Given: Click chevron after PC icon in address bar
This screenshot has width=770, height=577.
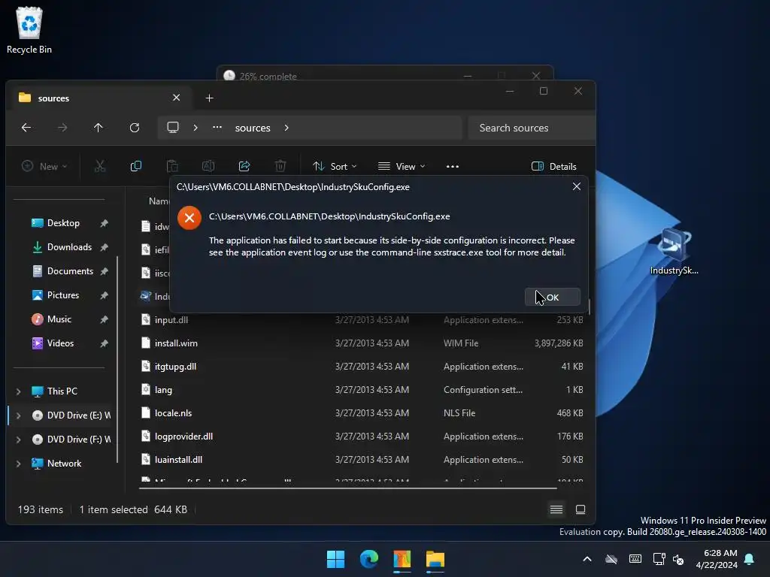Looking at the screenshot, I should click(196, 128).
